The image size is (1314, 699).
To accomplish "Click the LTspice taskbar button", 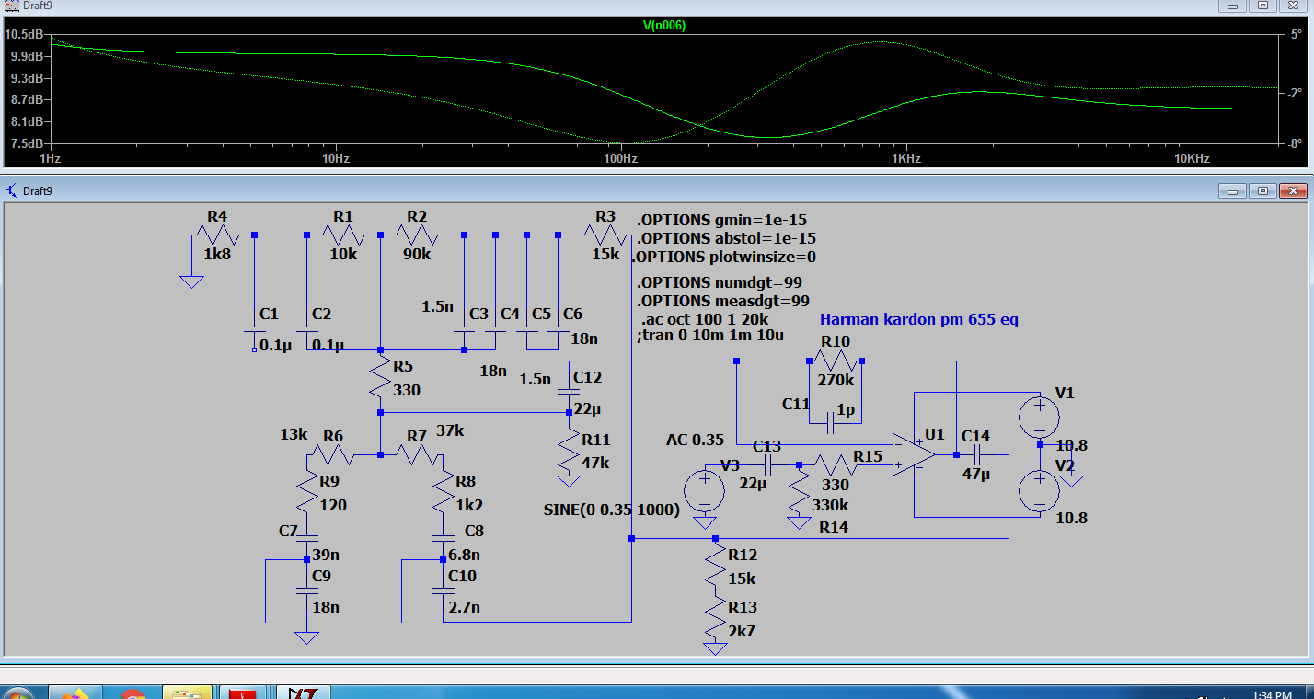I will [x=305, y=692].
